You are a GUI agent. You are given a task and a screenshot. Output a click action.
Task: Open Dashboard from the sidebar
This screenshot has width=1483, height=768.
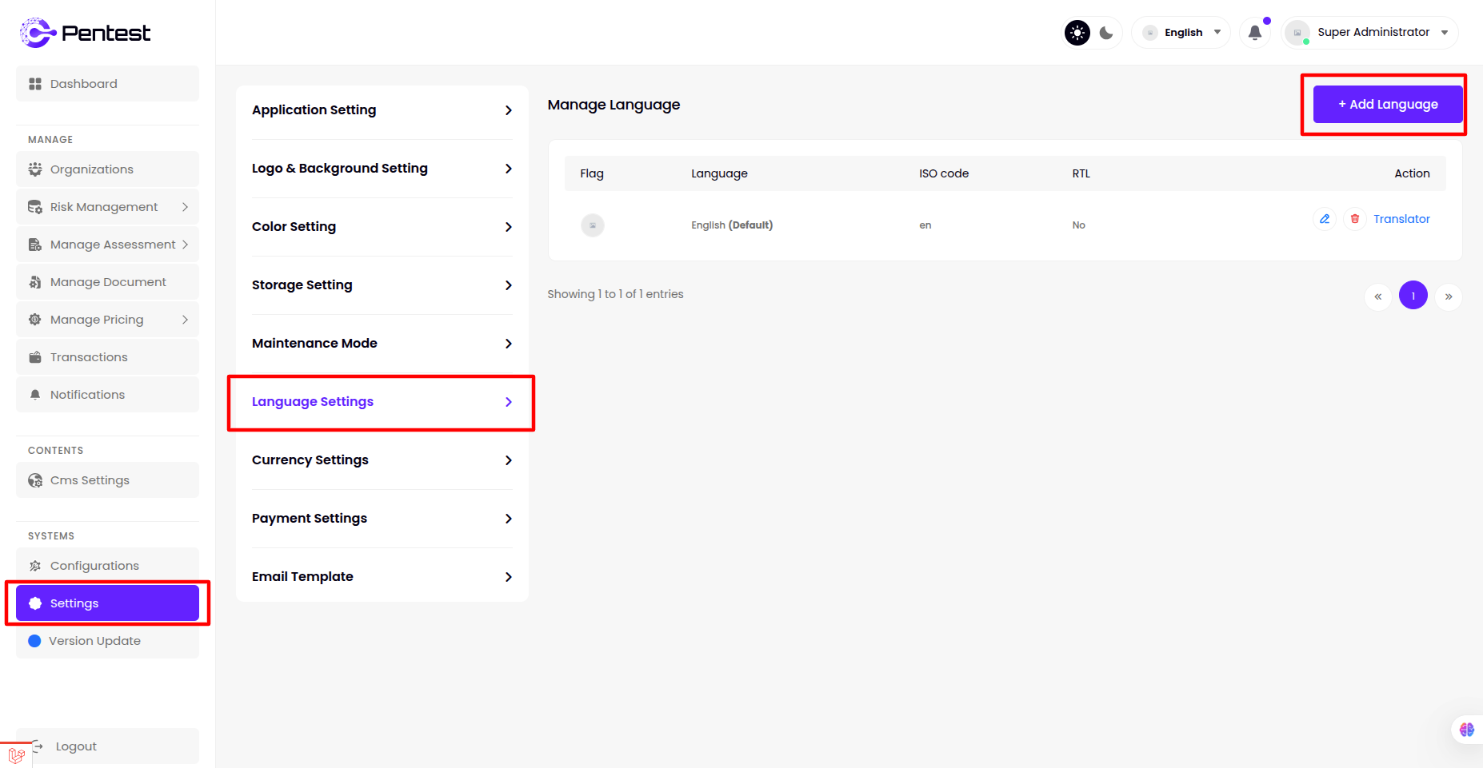click(107, 84)
